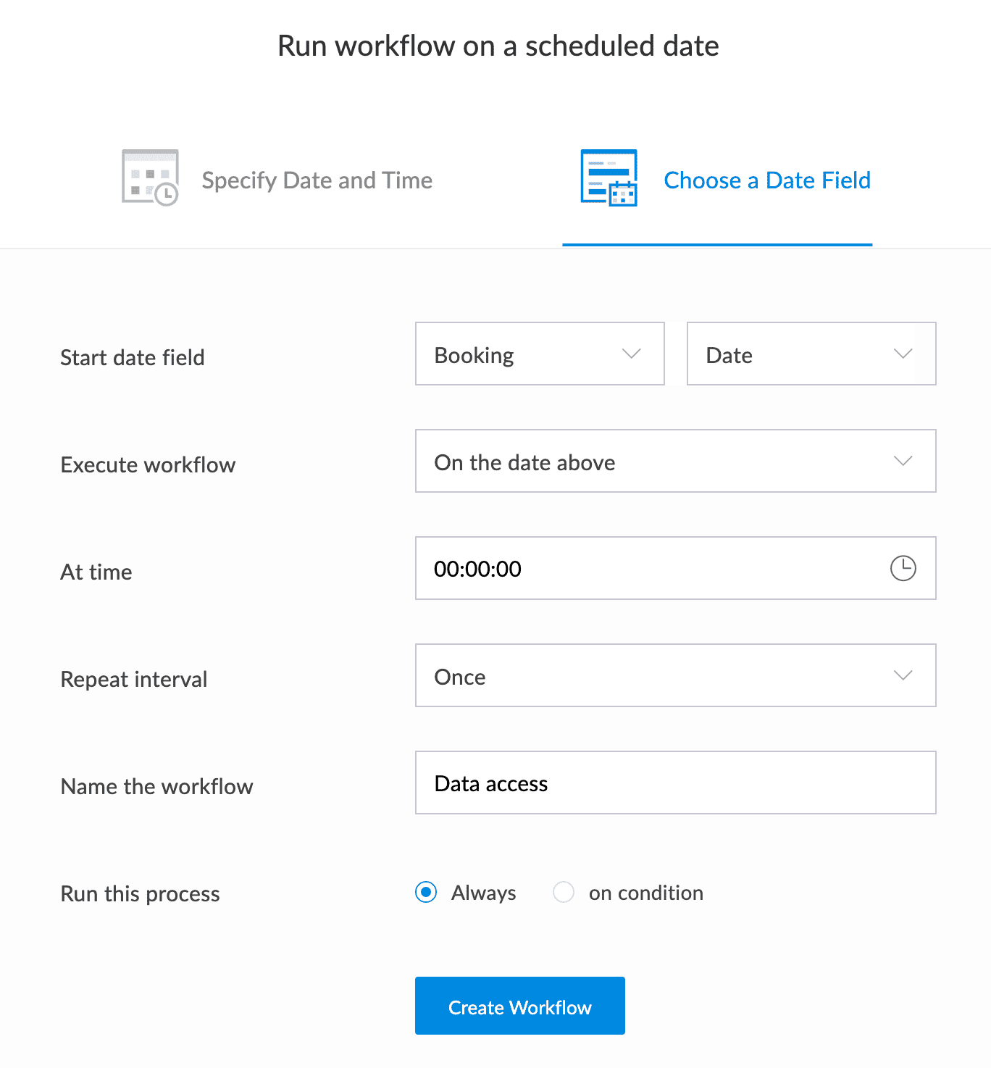Open the Date field dropdown
Viewport: 991px width, 1068px height.
811,354
